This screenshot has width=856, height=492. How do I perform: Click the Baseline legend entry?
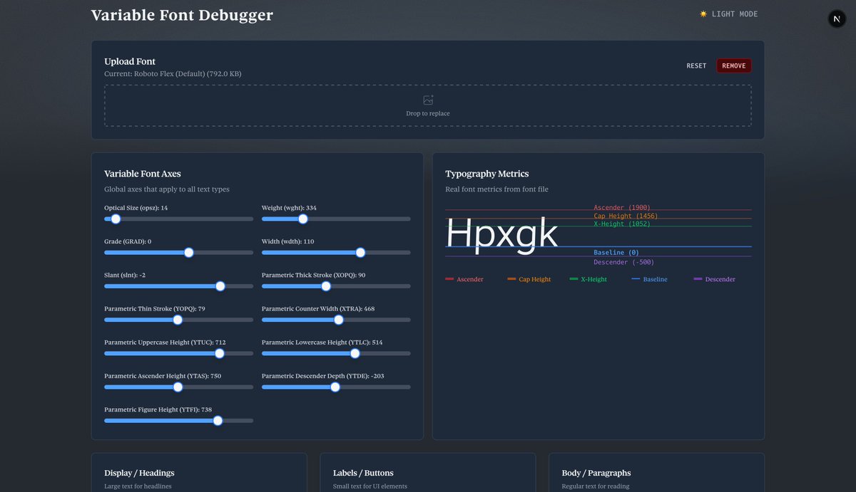coord(650,279)
